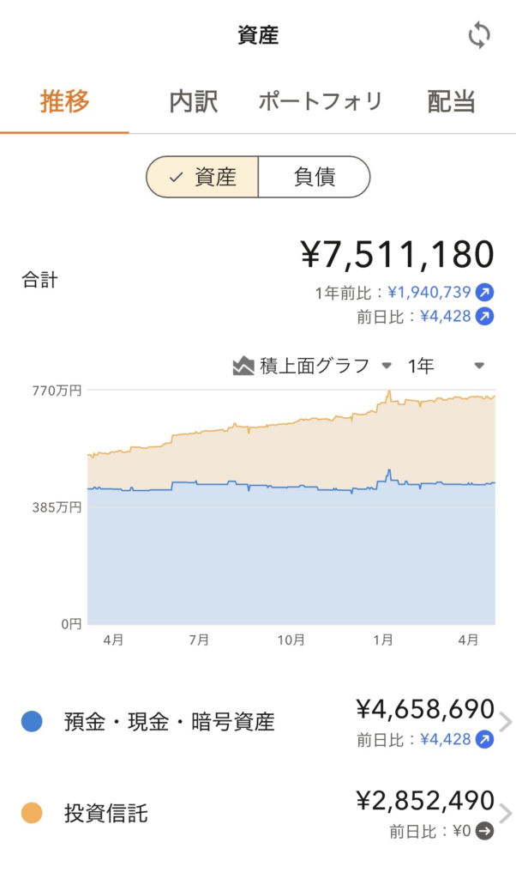Tap the blue arrow beside deposits 前日比

pos(485,739)
